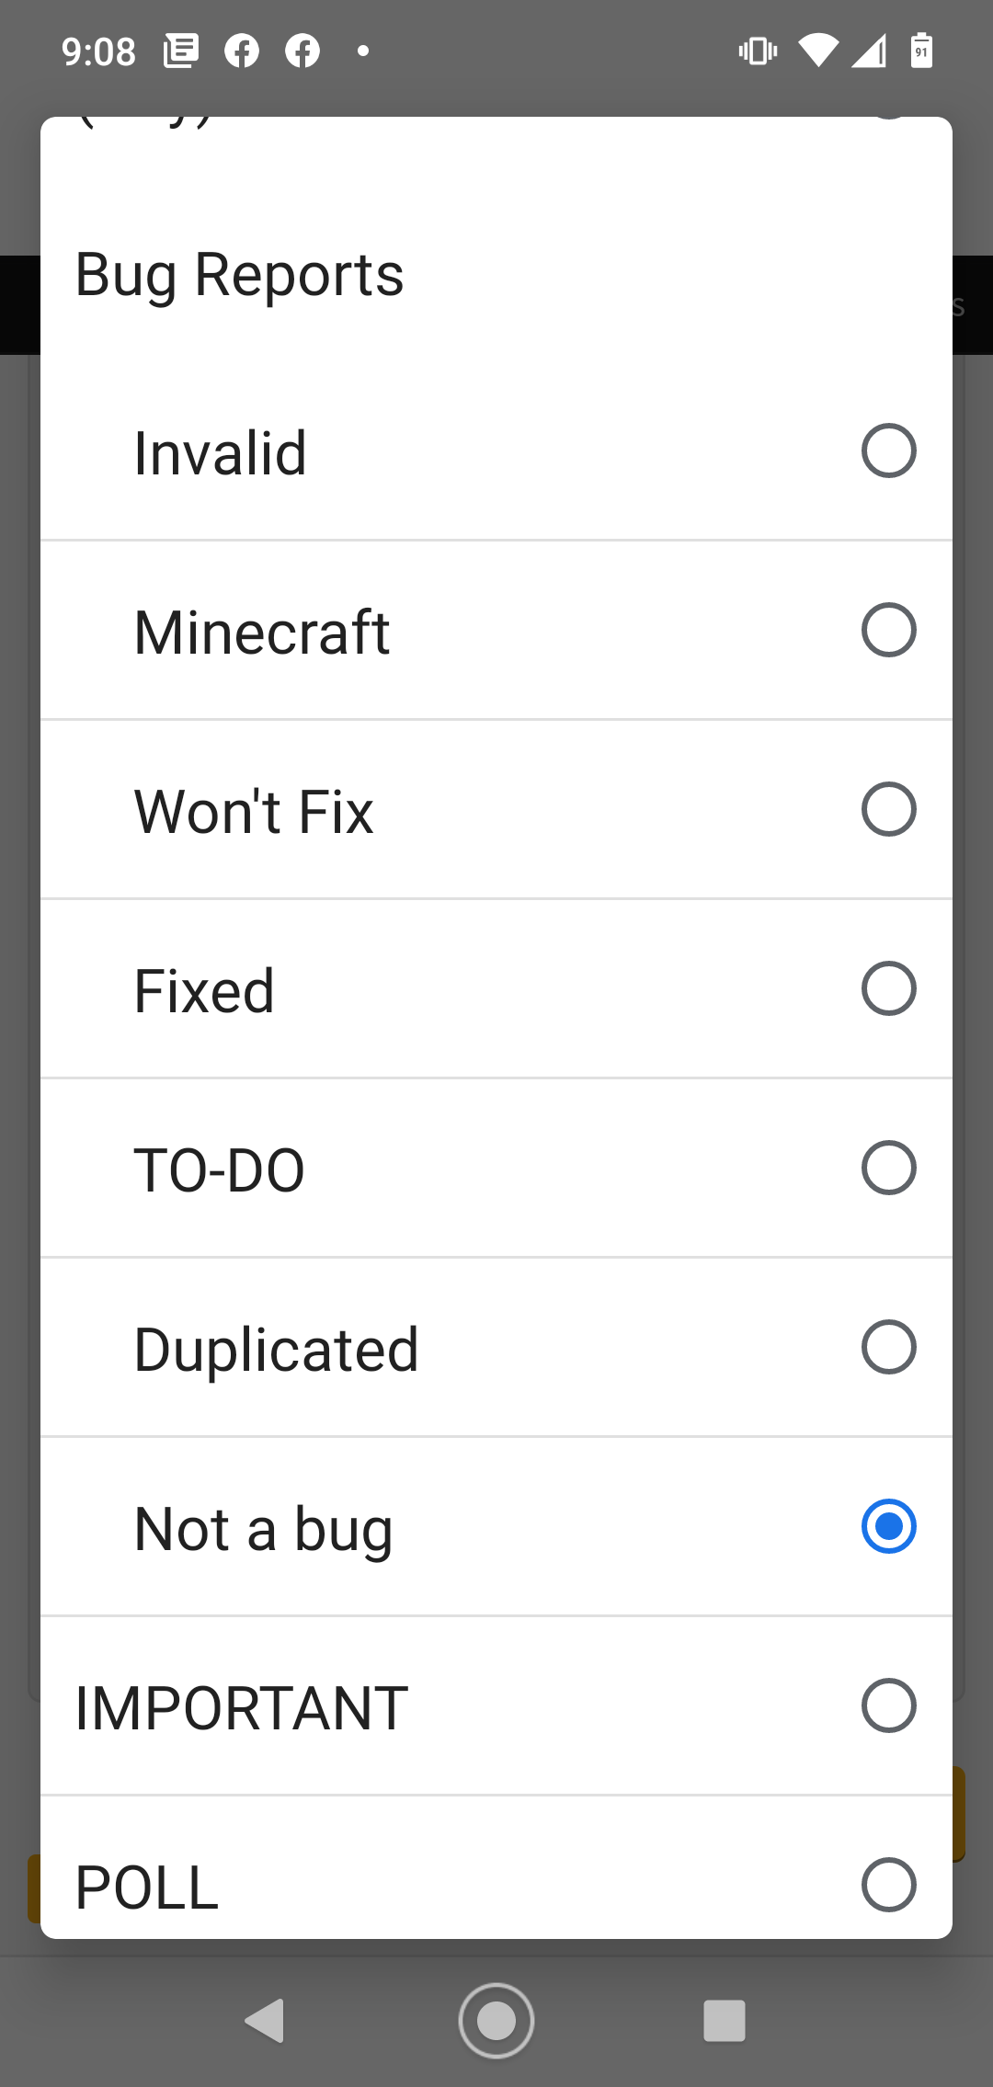Viewport: 993px width, 2087px height.
Task: Click the selected Not a bug radio button
Action: pos(888,1526)
